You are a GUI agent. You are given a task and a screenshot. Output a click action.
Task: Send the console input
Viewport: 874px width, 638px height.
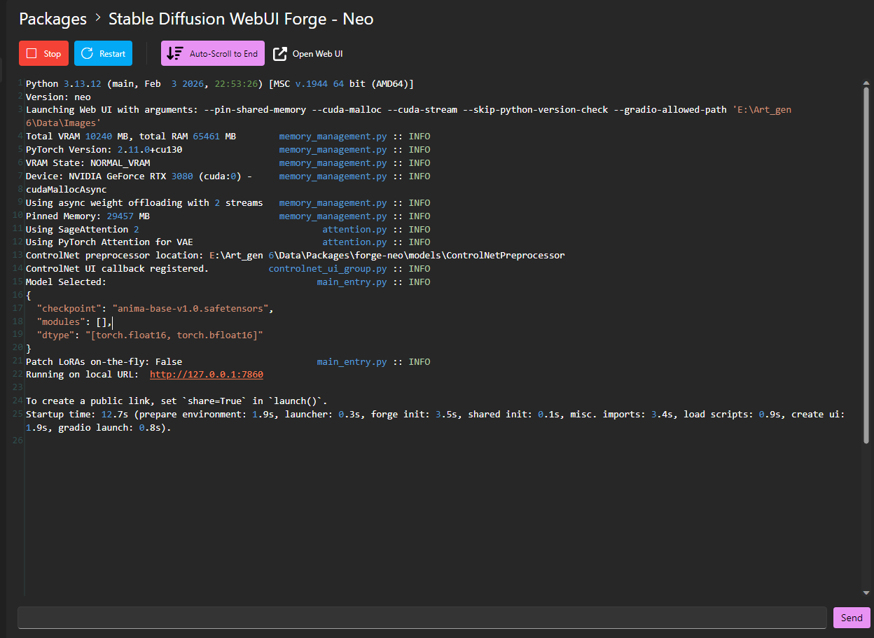[852, 618]
